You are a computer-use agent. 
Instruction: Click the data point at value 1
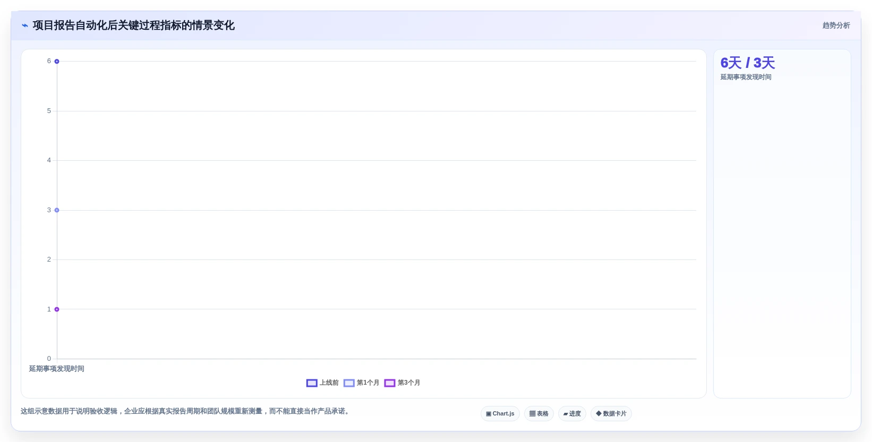(57, 309)
